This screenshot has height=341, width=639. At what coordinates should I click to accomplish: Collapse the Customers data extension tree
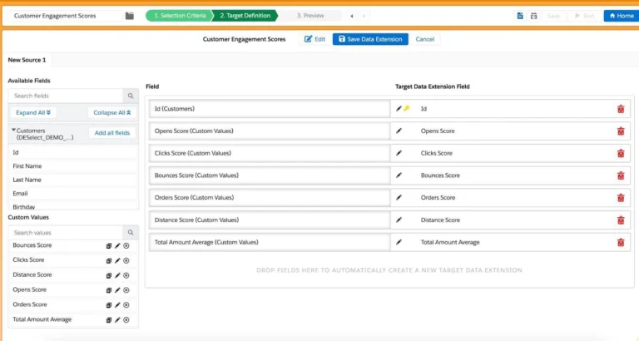tap(14, 131)
